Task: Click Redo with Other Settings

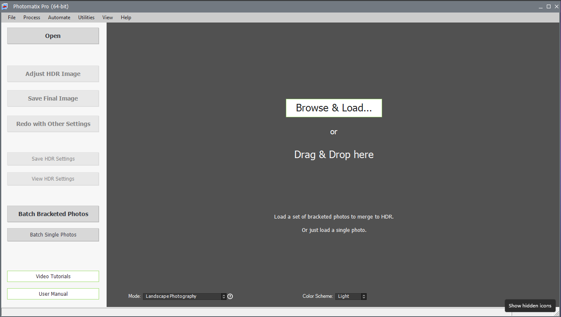Action: [53, 124]
